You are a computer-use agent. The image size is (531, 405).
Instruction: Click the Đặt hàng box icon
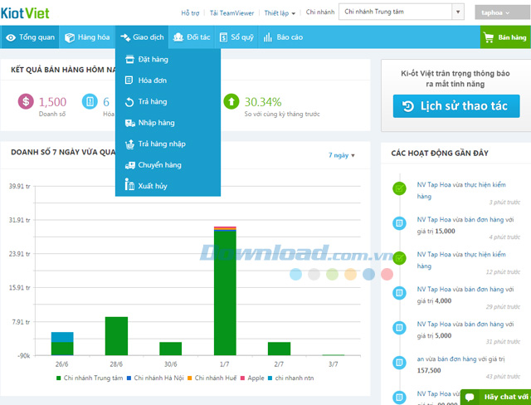129,60
